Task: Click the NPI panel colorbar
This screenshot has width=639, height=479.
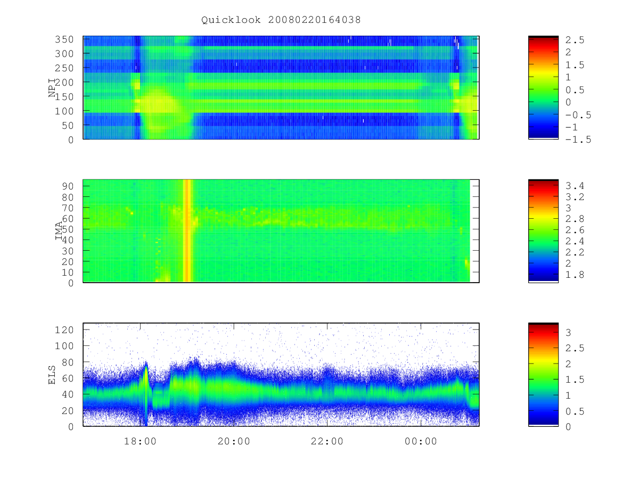Action: (x=543, y=88)
